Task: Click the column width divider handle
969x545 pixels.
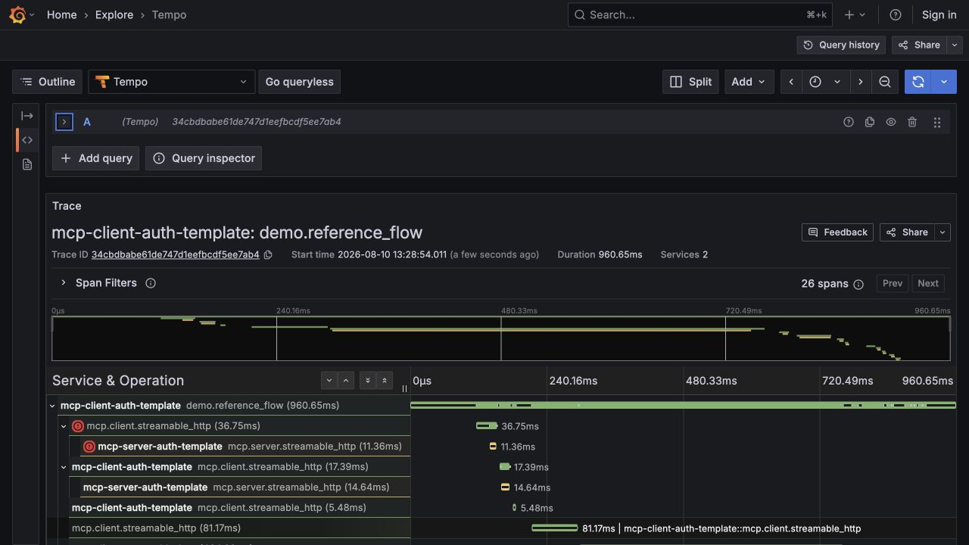Action: [x=404, y=388]
